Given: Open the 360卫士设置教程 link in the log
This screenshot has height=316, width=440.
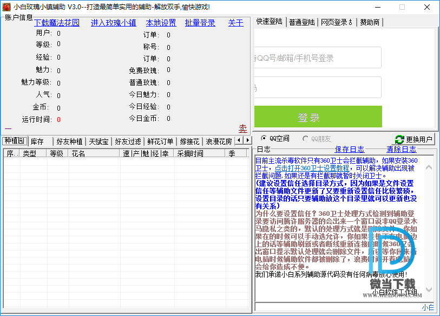Looking at the screenshot, I should [x=312, y=168].
